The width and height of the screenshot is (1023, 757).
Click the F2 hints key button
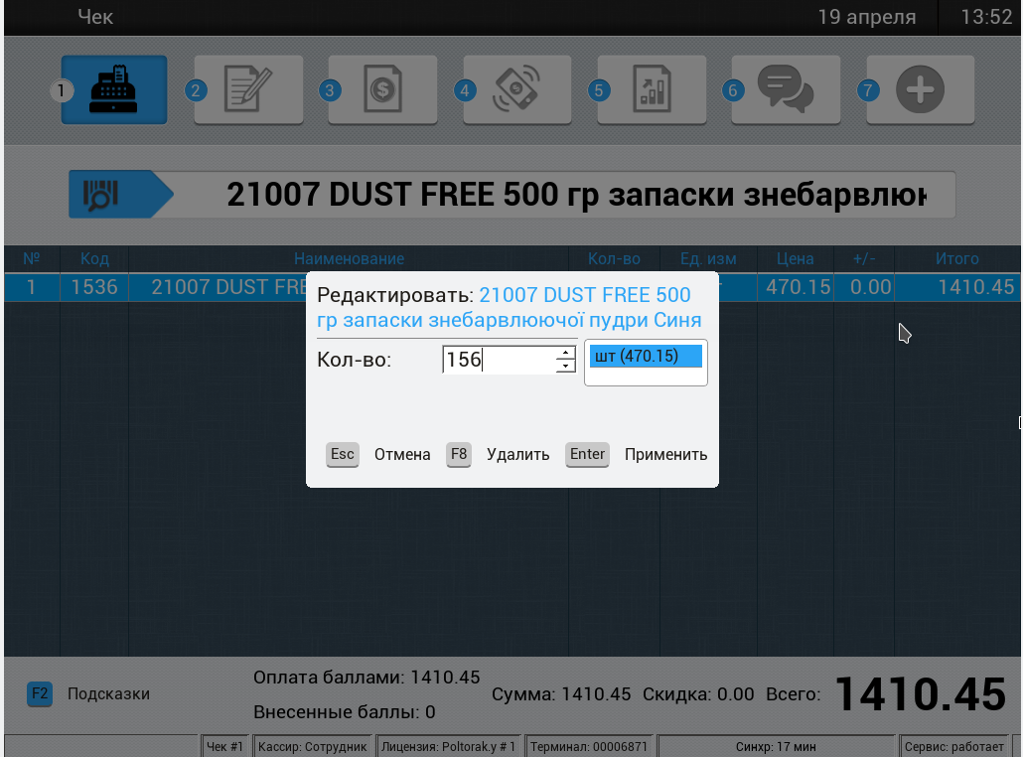pos(40,693)
